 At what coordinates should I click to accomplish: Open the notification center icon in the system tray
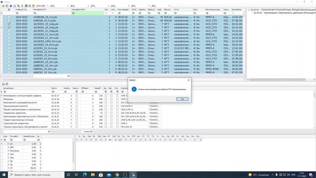(x=311, y=175)
